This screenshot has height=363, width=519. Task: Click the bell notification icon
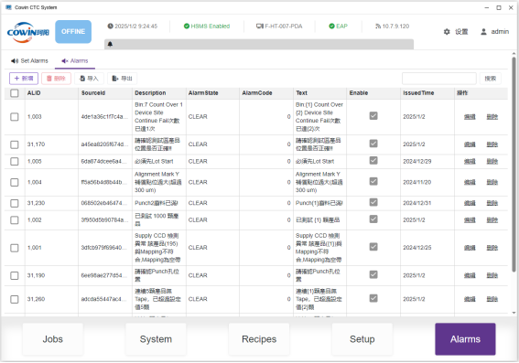tap(110, 44)
